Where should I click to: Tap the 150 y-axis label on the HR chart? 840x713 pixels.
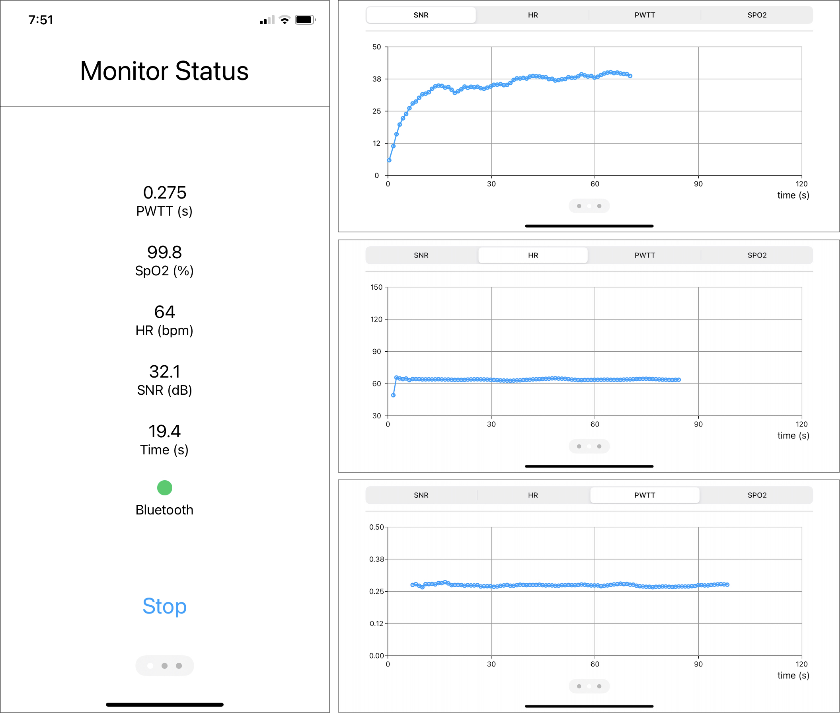tap(376, 287)
